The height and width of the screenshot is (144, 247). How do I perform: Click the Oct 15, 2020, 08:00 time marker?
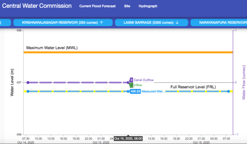click(128, 139)
